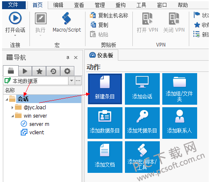Open the 打开会话 dropdown arrow
The image size is (210, 182).
click(x=15, y=36)
